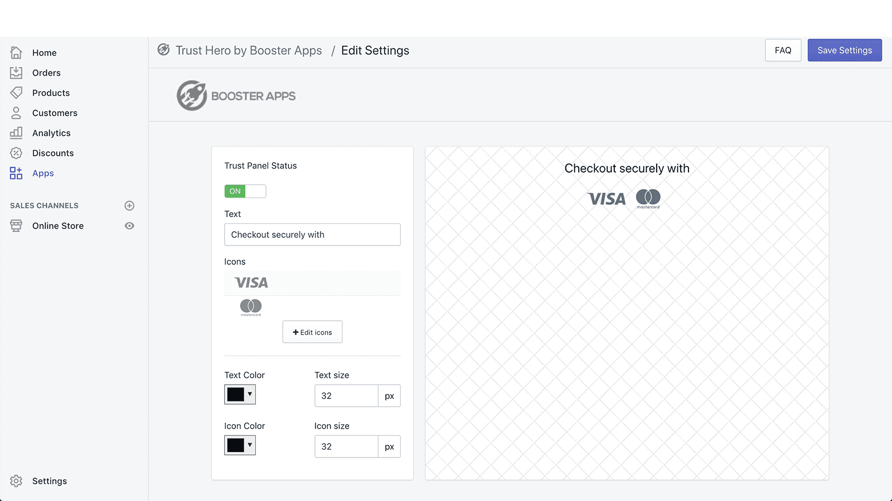Click the Checkout securely with preview heading
Viewport: 892px width, 501px height.
pos(627,168)
